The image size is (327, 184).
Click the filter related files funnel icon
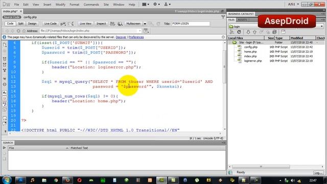pos(223,17)
